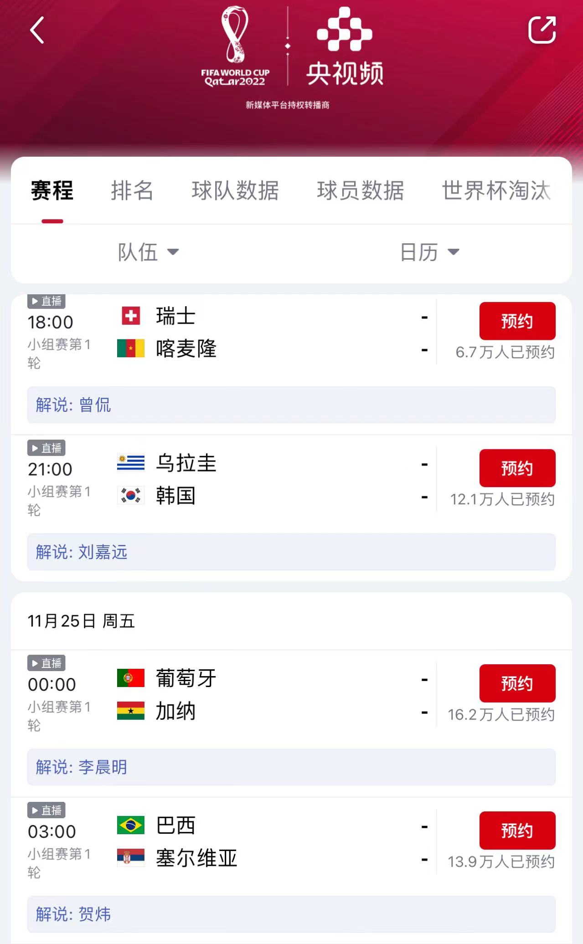The height and width of the screenshot is (944, 583).
Task: Tap the 央视频 logo
Action: click(x=345, y=47)
